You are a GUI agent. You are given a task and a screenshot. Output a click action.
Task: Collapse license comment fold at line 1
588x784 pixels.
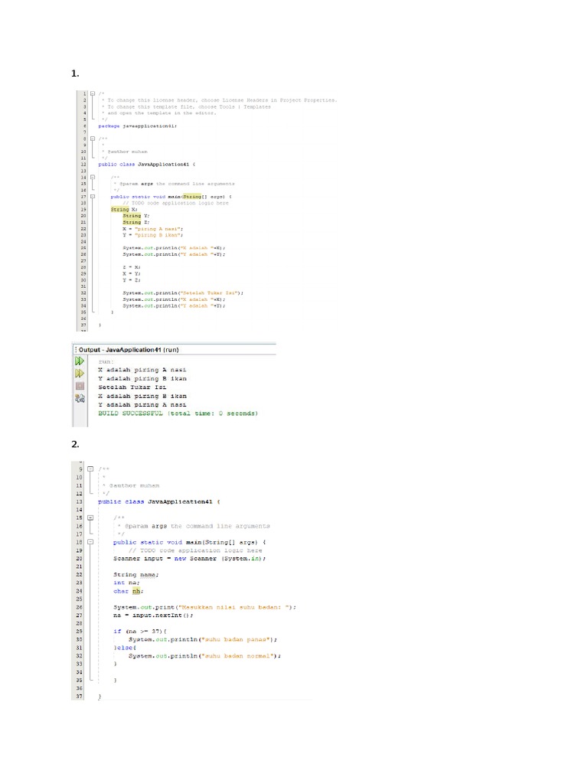click(92, 94)
